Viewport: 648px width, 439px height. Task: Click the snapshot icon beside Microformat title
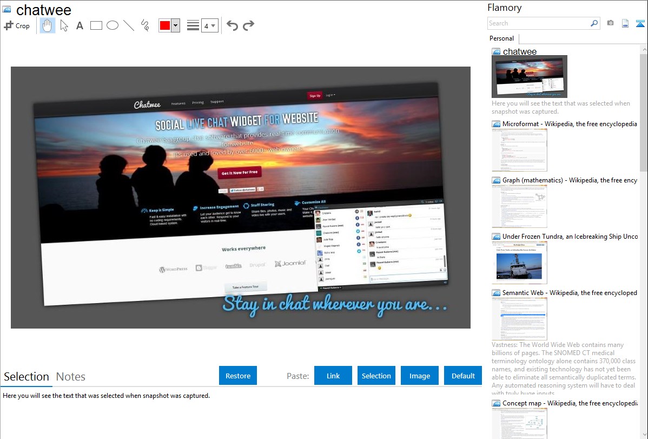tap(496, 124)
